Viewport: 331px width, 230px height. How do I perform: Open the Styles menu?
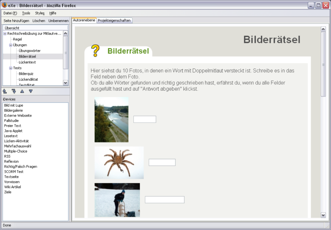(40, 13)
